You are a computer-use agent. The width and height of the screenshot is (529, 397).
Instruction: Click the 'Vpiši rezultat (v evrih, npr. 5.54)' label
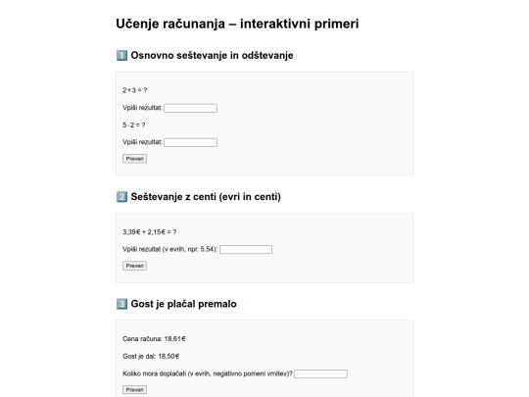click(x=170, y=250)
